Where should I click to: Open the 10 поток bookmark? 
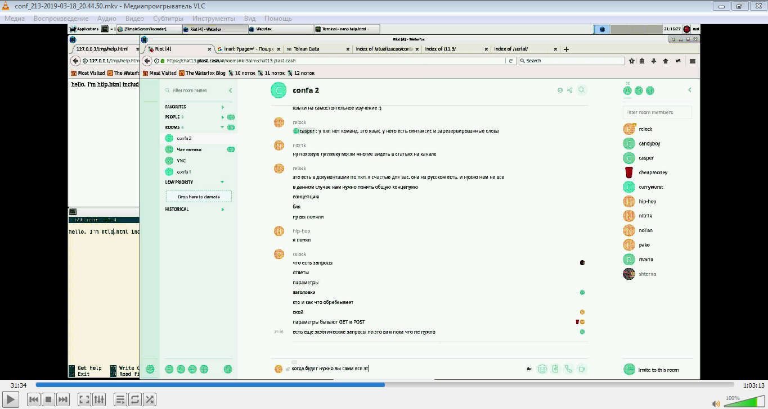click(242, 73)
